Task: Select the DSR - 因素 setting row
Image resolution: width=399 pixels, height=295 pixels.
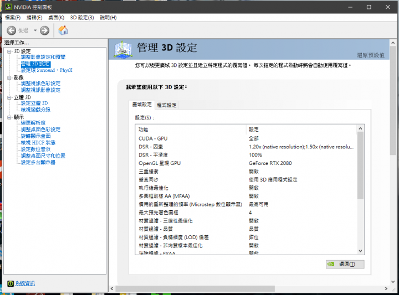Action: tap(246, 147)
